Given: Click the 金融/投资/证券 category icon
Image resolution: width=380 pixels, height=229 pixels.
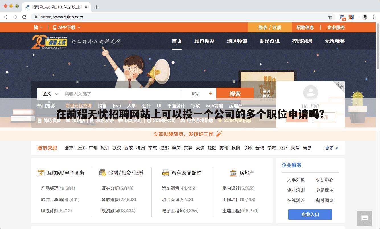Looking at the screenshot, I should pyautogui.click(x=102, y=173).
